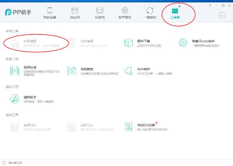This screenshot has height=166, width=233.
Task: Click the 垃圾清理 junk cleanup icon
Action: tap(15, 43)
